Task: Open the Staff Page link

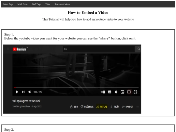Action: pos(36,4)
